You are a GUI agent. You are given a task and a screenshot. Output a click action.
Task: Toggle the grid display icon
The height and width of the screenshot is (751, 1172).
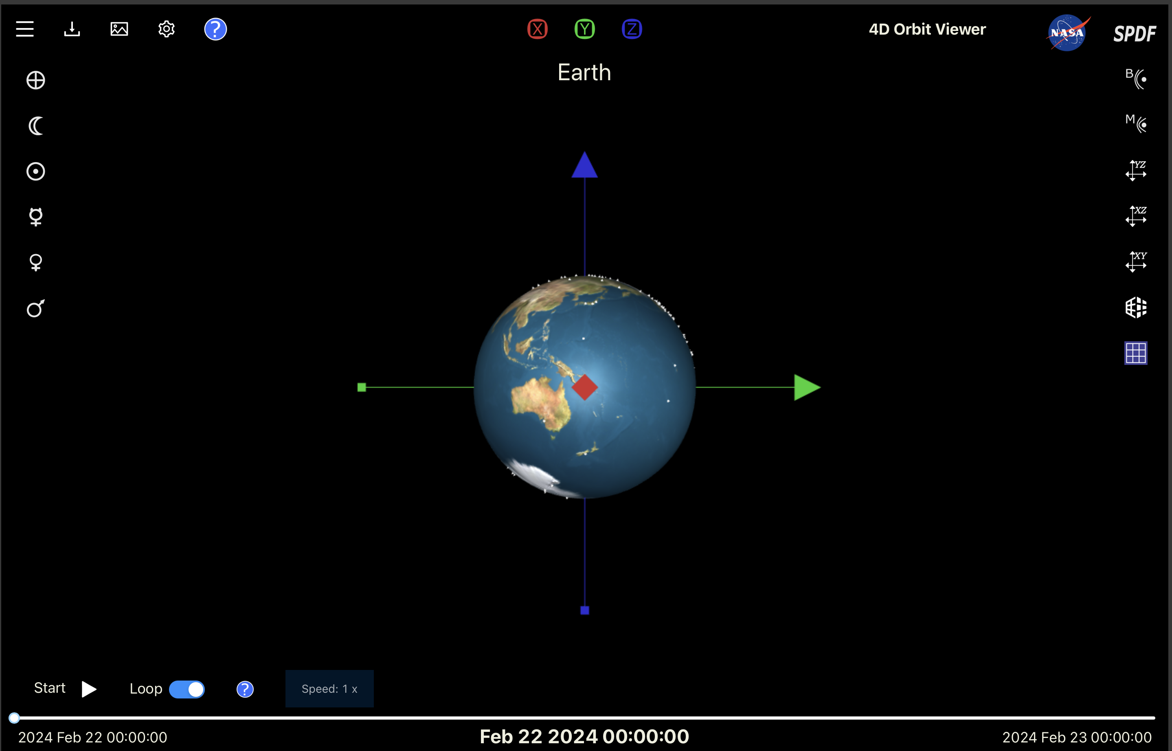(1135, 353)
